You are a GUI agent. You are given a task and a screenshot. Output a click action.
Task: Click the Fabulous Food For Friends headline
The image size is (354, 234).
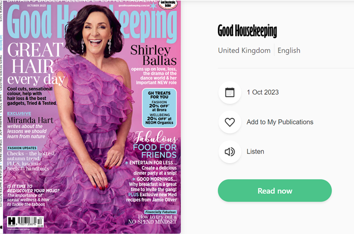155,145
